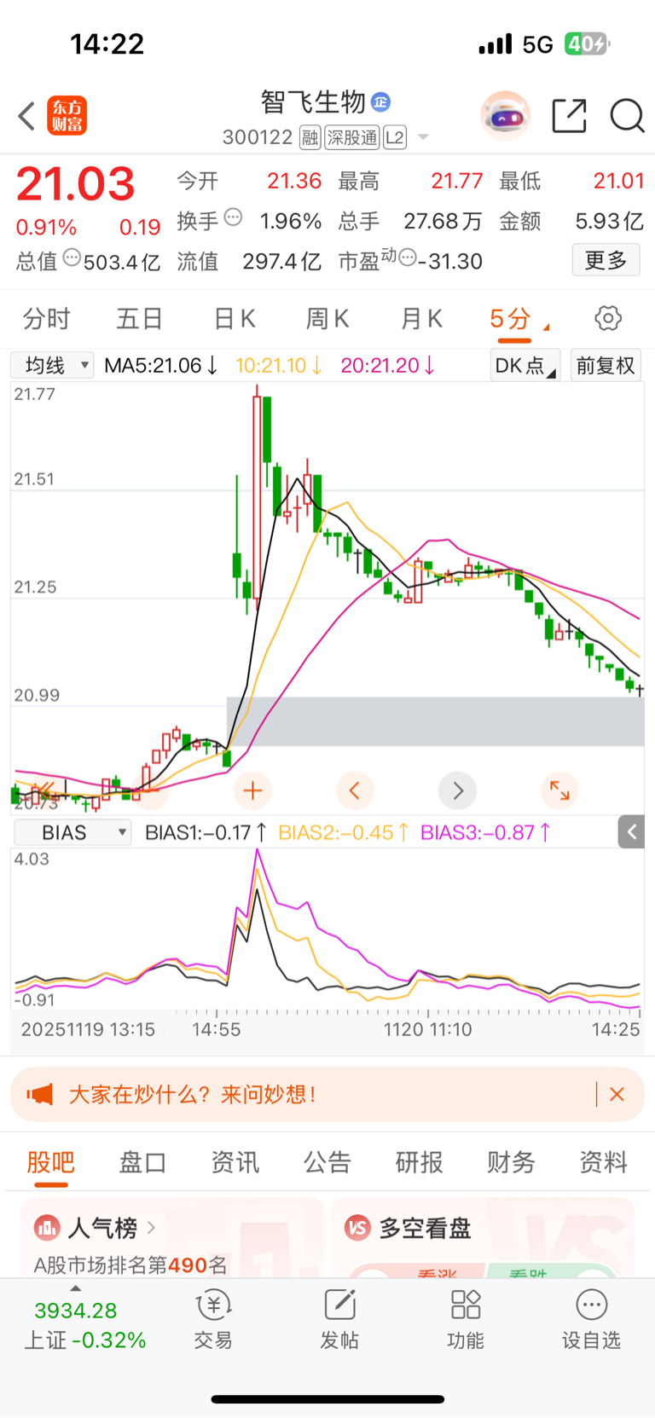Tap the BIAS1:-0.17 value
The width and height of the screenshot is (655, 1418).
tap(206, 832)
